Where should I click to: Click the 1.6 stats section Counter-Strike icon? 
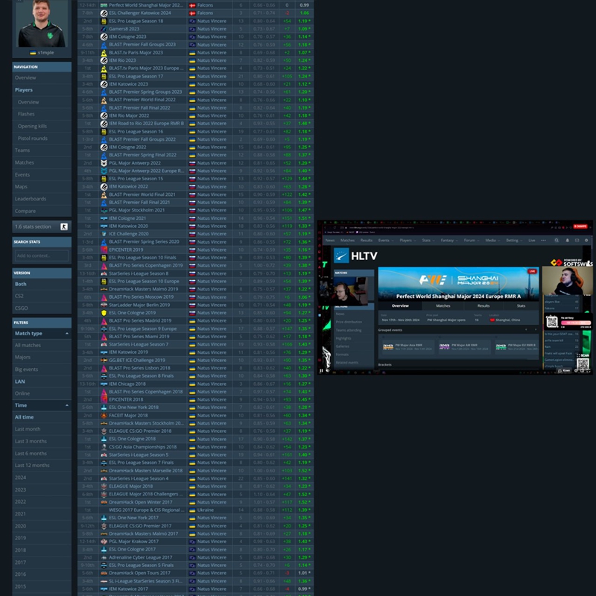point(64,226)
